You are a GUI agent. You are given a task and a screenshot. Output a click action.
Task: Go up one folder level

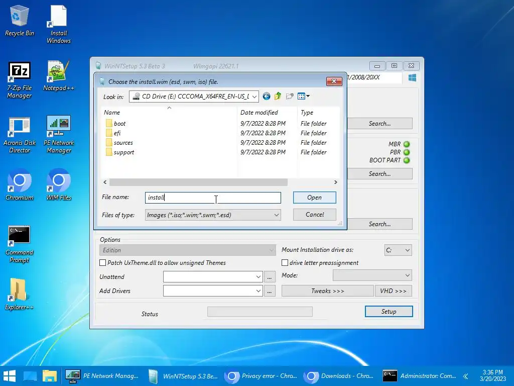278,96
